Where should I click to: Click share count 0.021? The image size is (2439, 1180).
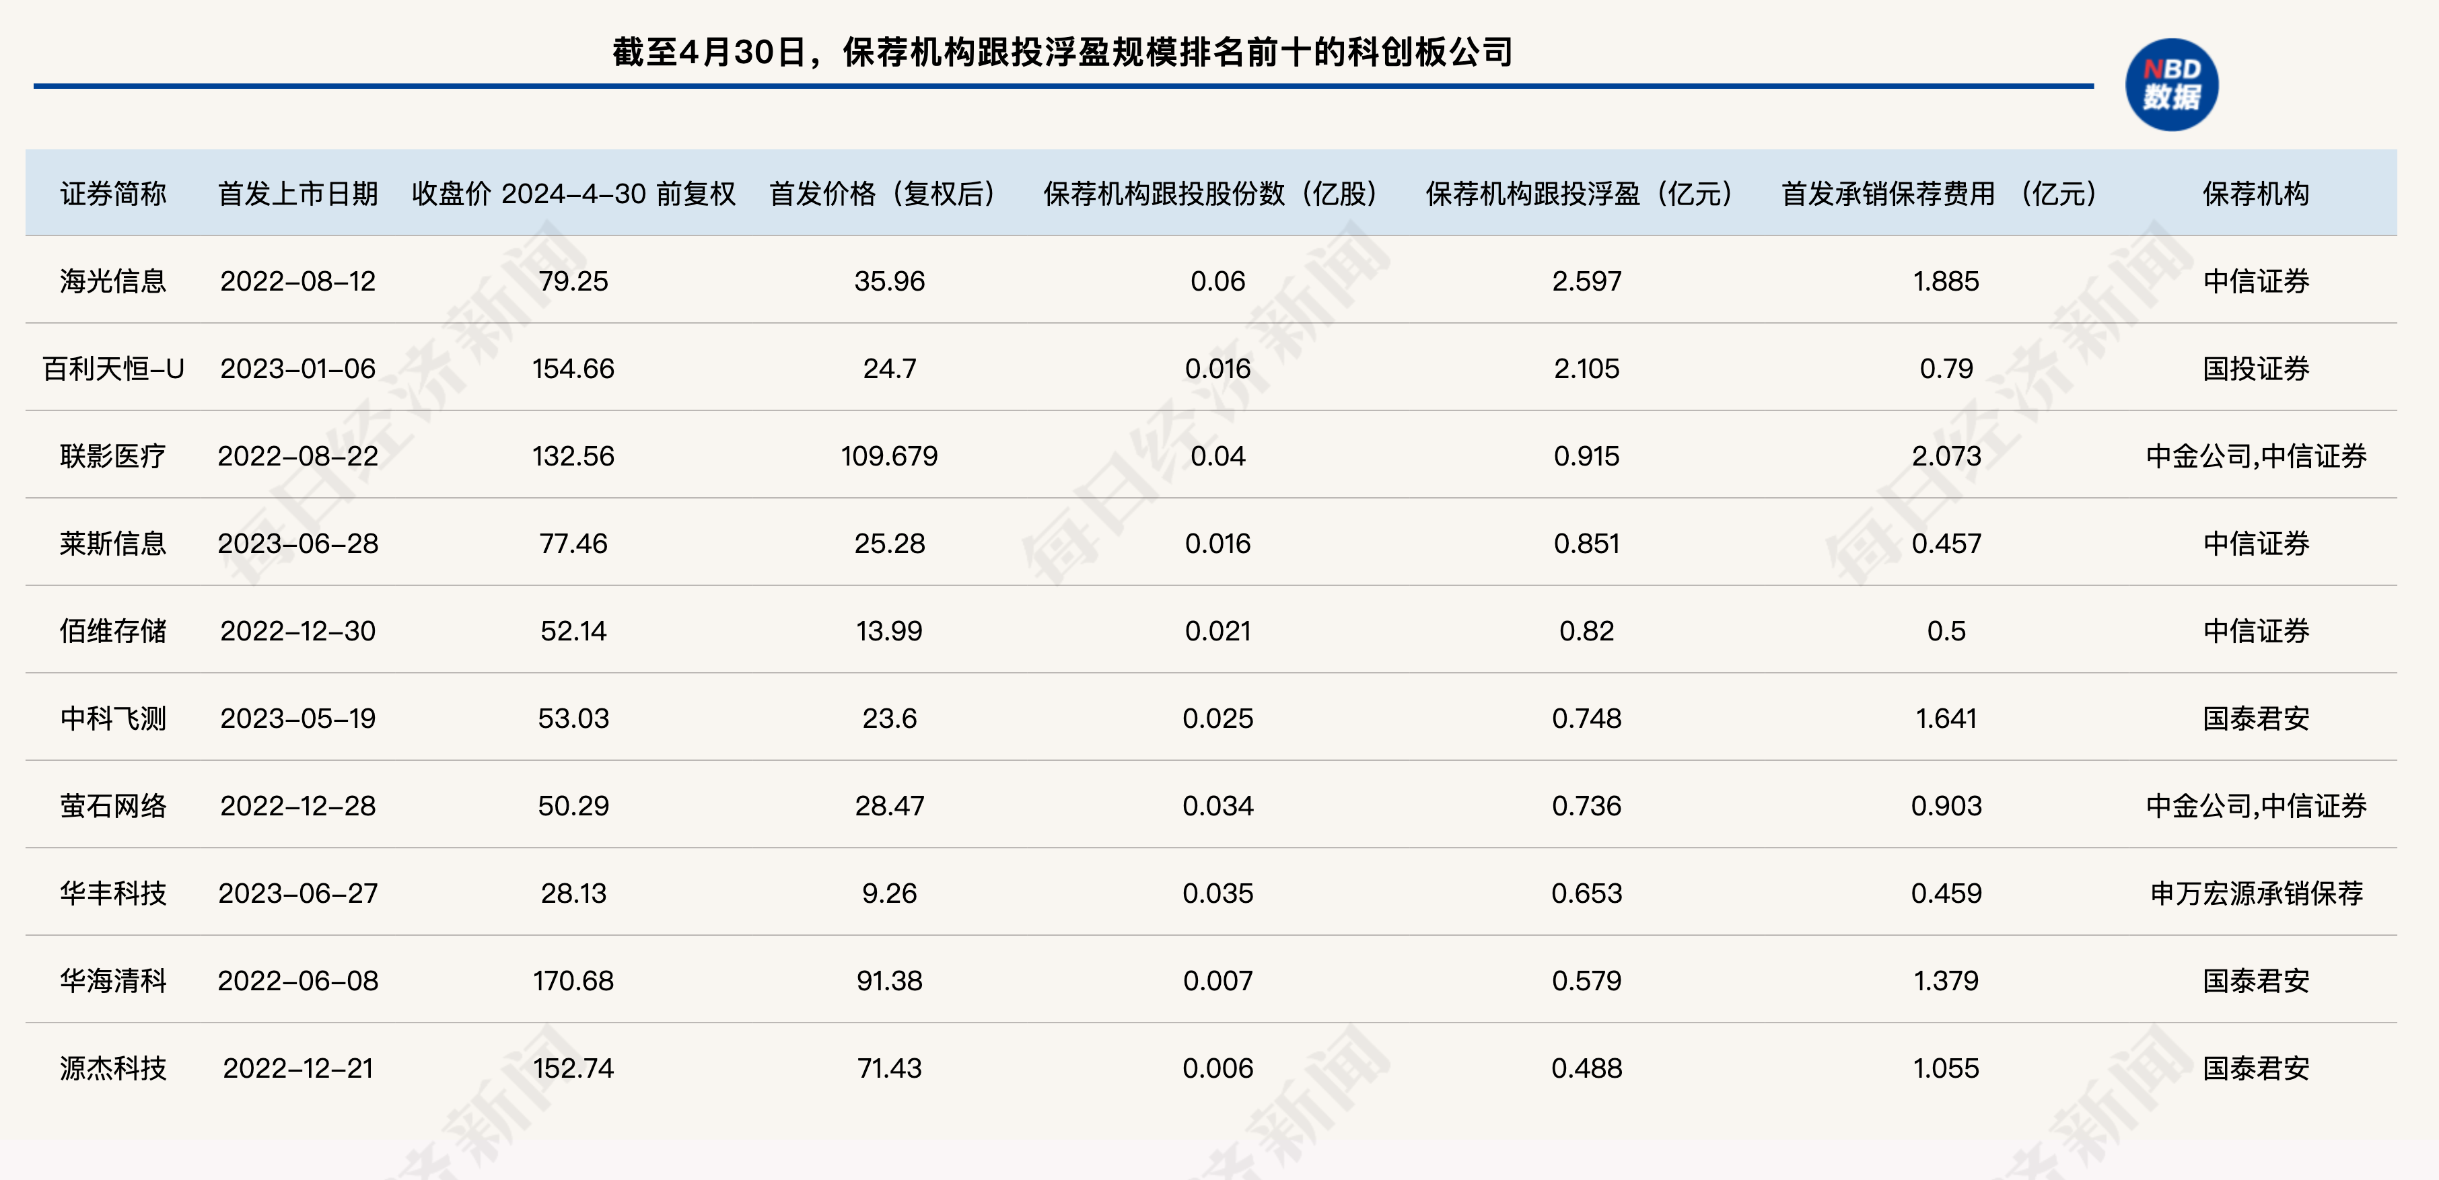tap(1217, 630)
